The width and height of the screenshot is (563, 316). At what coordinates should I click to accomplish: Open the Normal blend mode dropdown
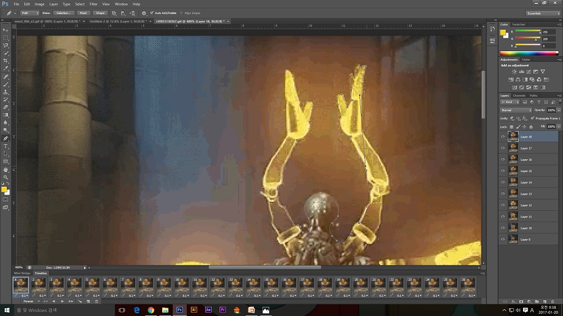point(516,110)
